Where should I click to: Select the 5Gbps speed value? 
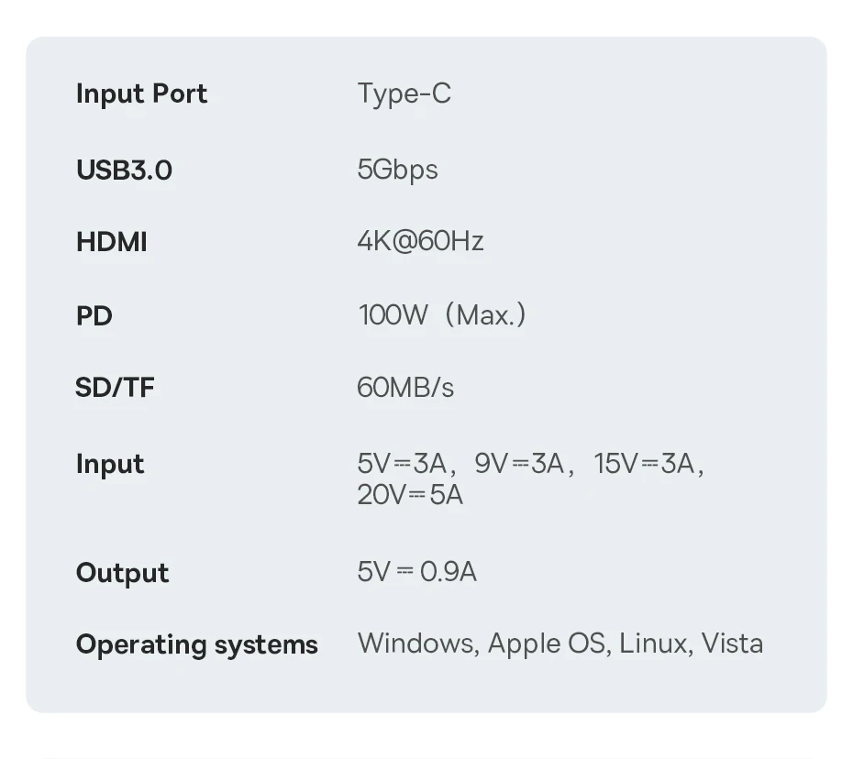pyautogui.click(x=397, y=170)
